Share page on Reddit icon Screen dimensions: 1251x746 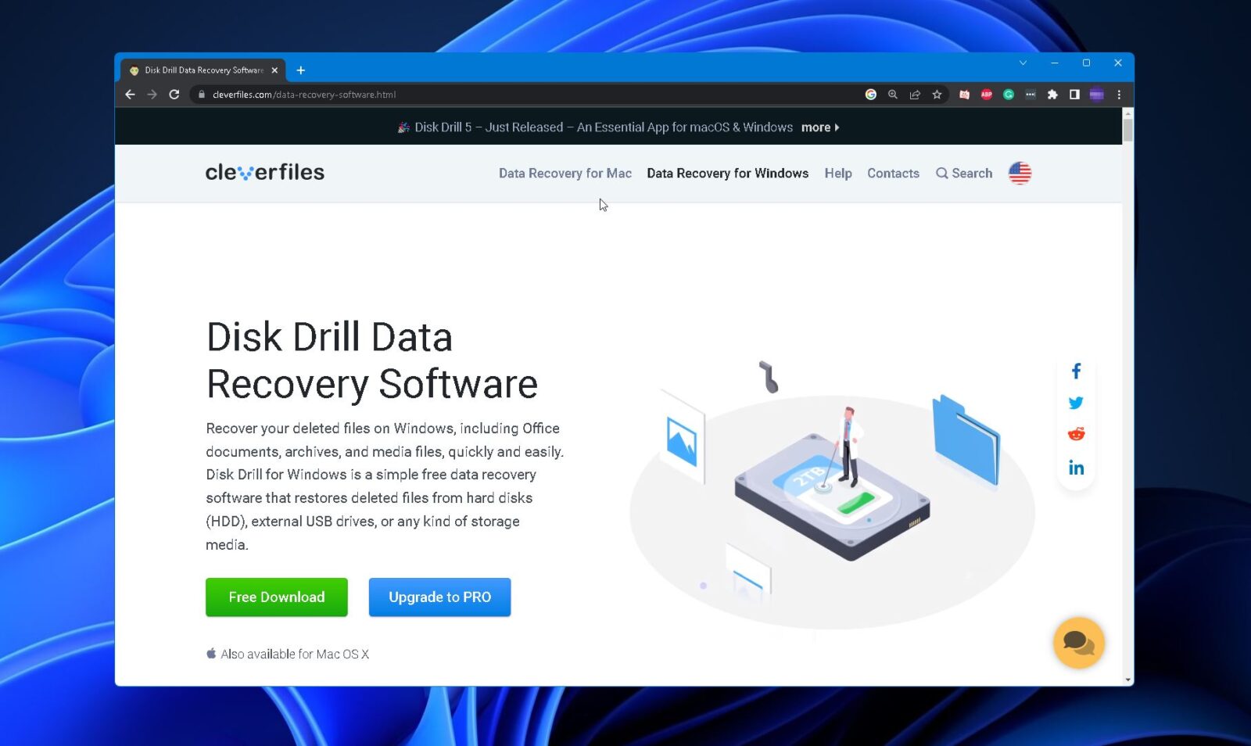pos(1076,435)
